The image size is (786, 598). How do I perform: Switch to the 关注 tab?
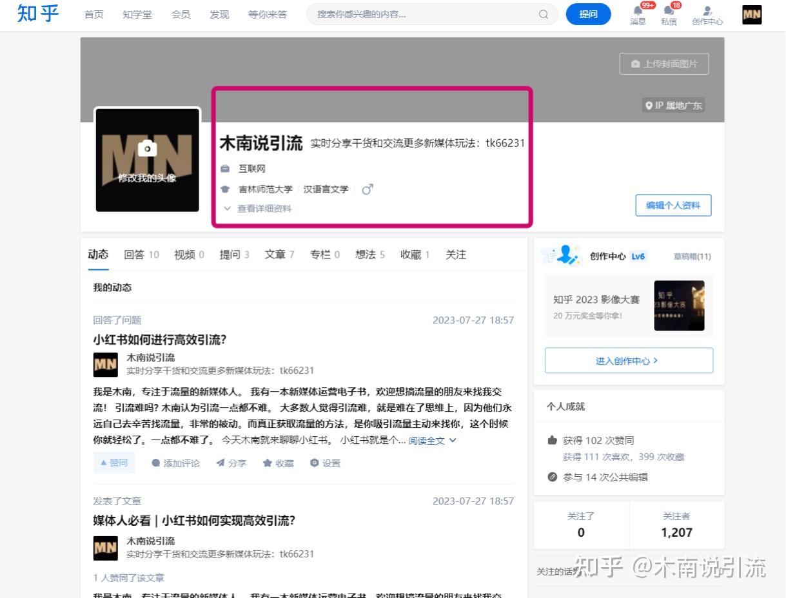[456, 255]
